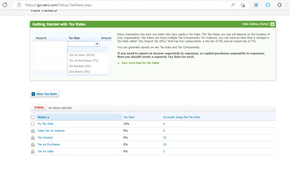The image size is (290, 178).
Task: Open the Tax Rate dropdown arrow in example
Action: click(97, 44)
